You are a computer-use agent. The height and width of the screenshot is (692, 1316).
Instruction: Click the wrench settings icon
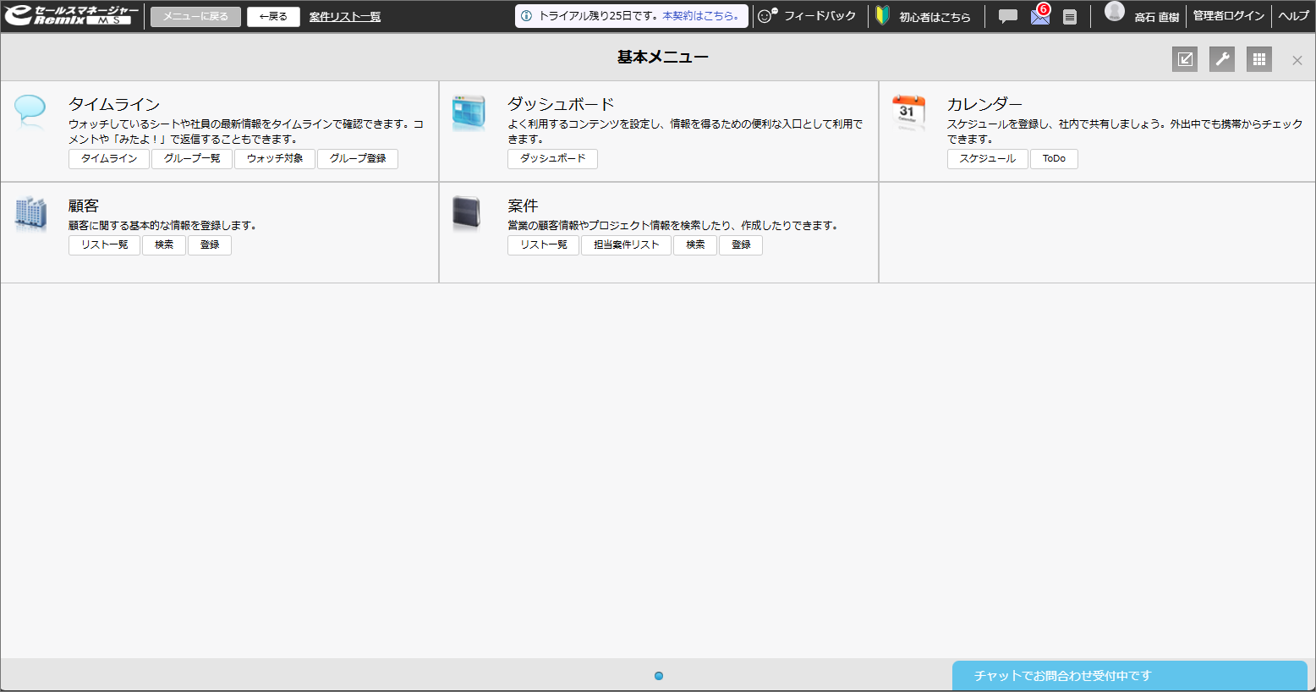pos(1222,59)
